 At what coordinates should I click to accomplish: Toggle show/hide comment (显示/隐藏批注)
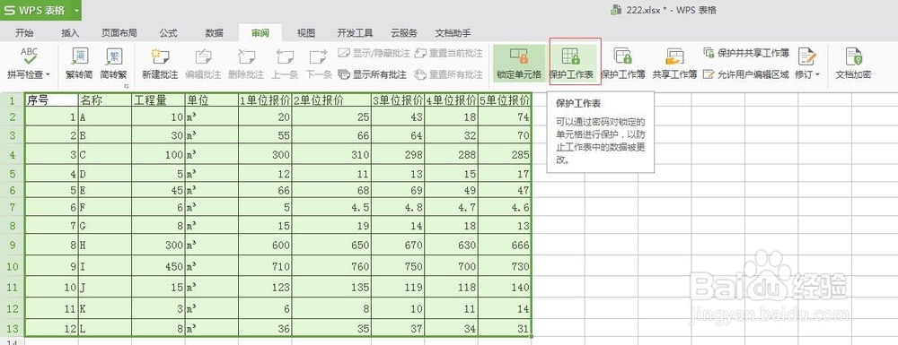[374, 53]
